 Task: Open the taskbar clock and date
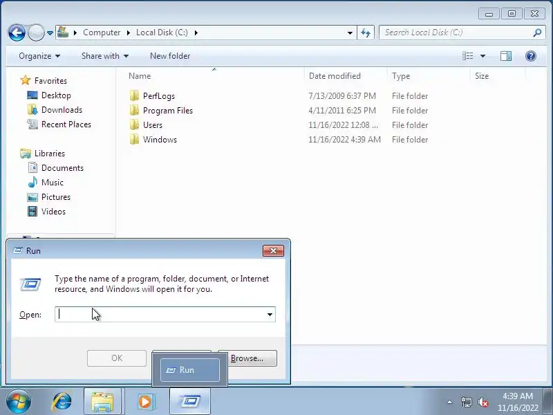coord(518,402)
